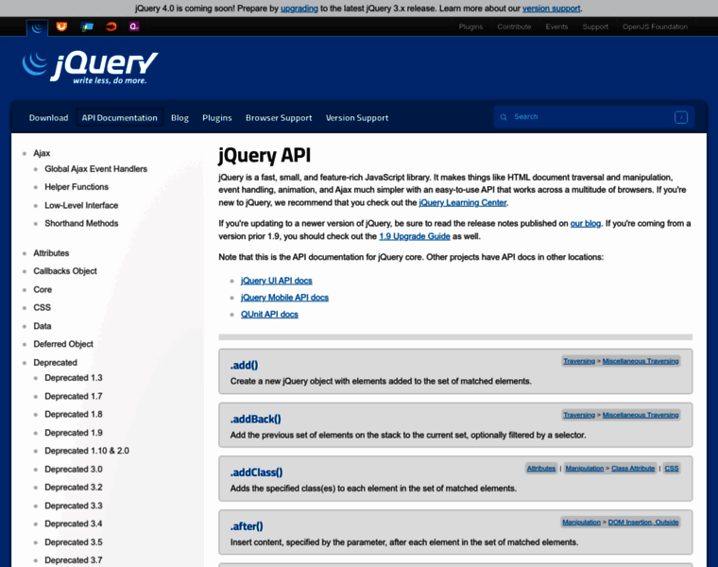Image resolution: width=718 pixels, height=567 pixels.
Task: Click CSS tag on .addClass() card
Action: (x=672, y=468)
